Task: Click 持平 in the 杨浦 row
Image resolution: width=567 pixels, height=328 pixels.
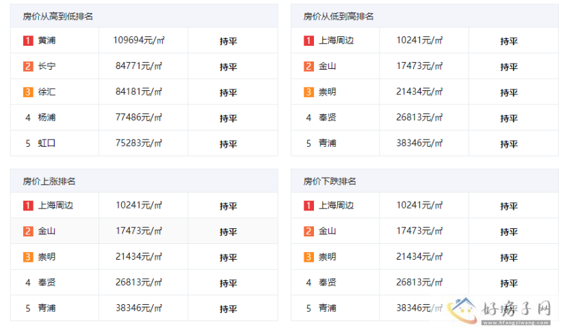Action: point(228,118)
